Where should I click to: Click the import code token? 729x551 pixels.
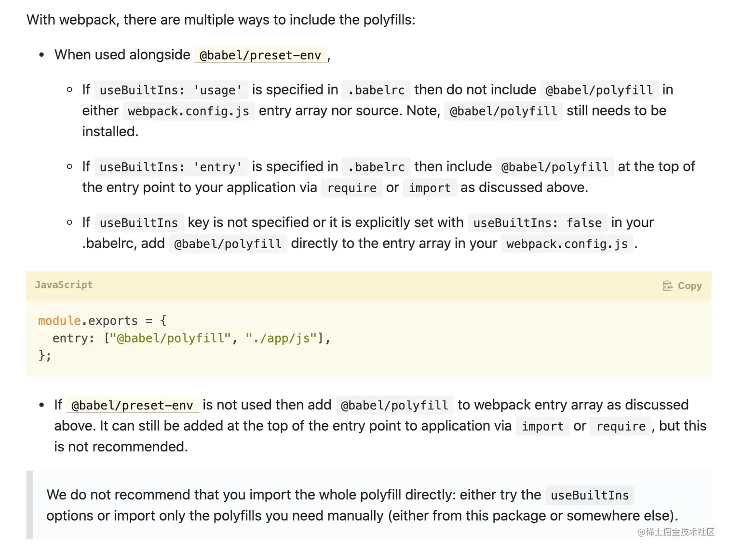430,188
